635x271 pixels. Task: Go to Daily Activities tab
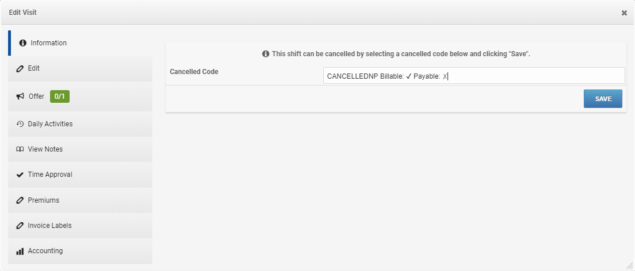click(x=81, y=124)
